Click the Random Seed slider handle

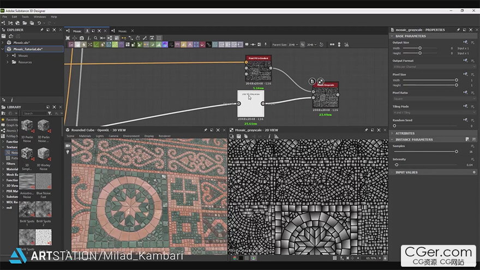(x=394, y=126)
